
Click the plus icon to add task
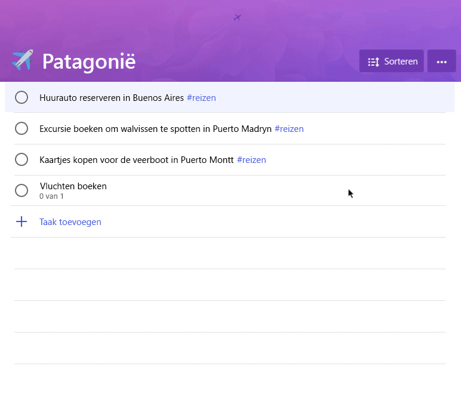coord(21,221)
